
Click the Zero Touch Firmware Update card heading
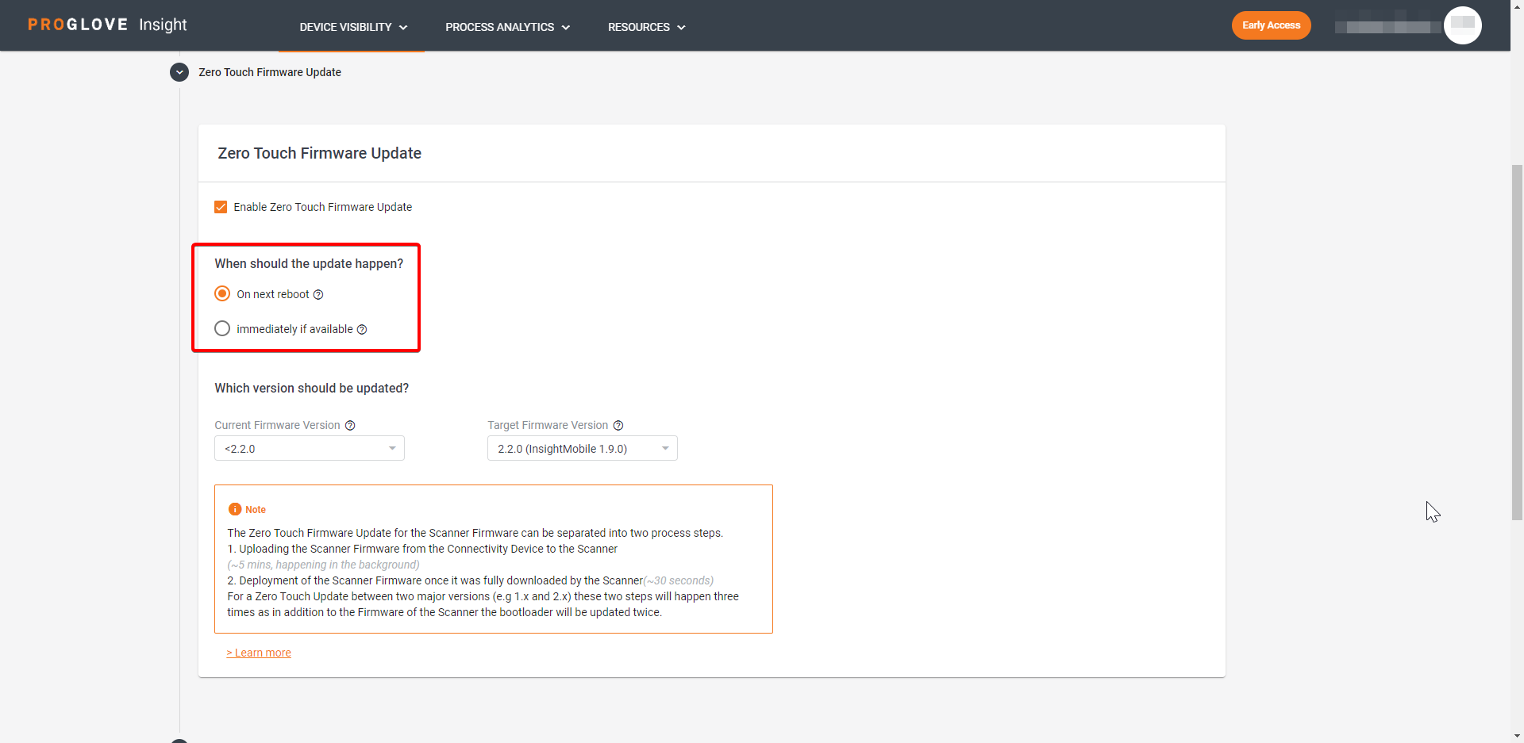click(320, 153)
